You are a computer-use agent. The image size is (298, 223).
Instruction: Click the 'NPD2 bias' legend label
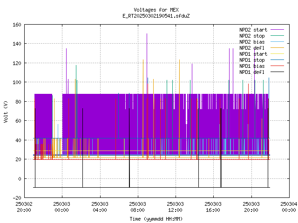pyautogui.click(x=252, y=42)
